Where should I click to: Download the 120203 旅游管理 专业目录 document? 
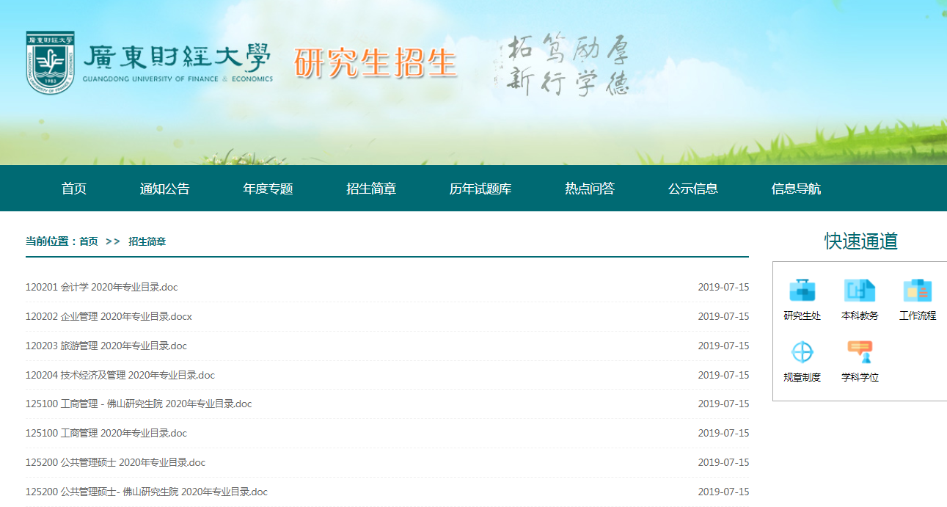(x=106, y=346)
